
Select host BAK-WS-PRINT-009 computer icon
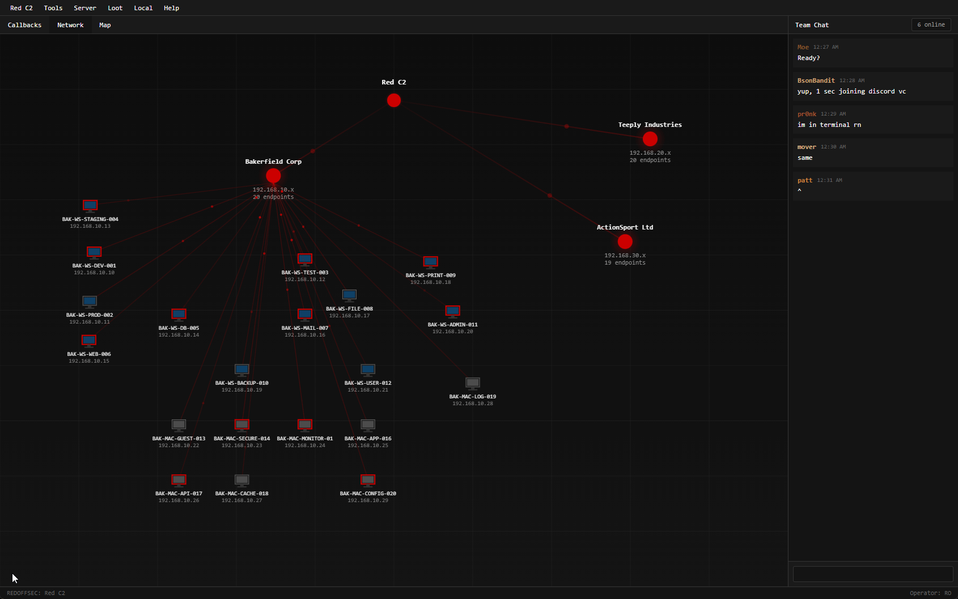(431, 262)
